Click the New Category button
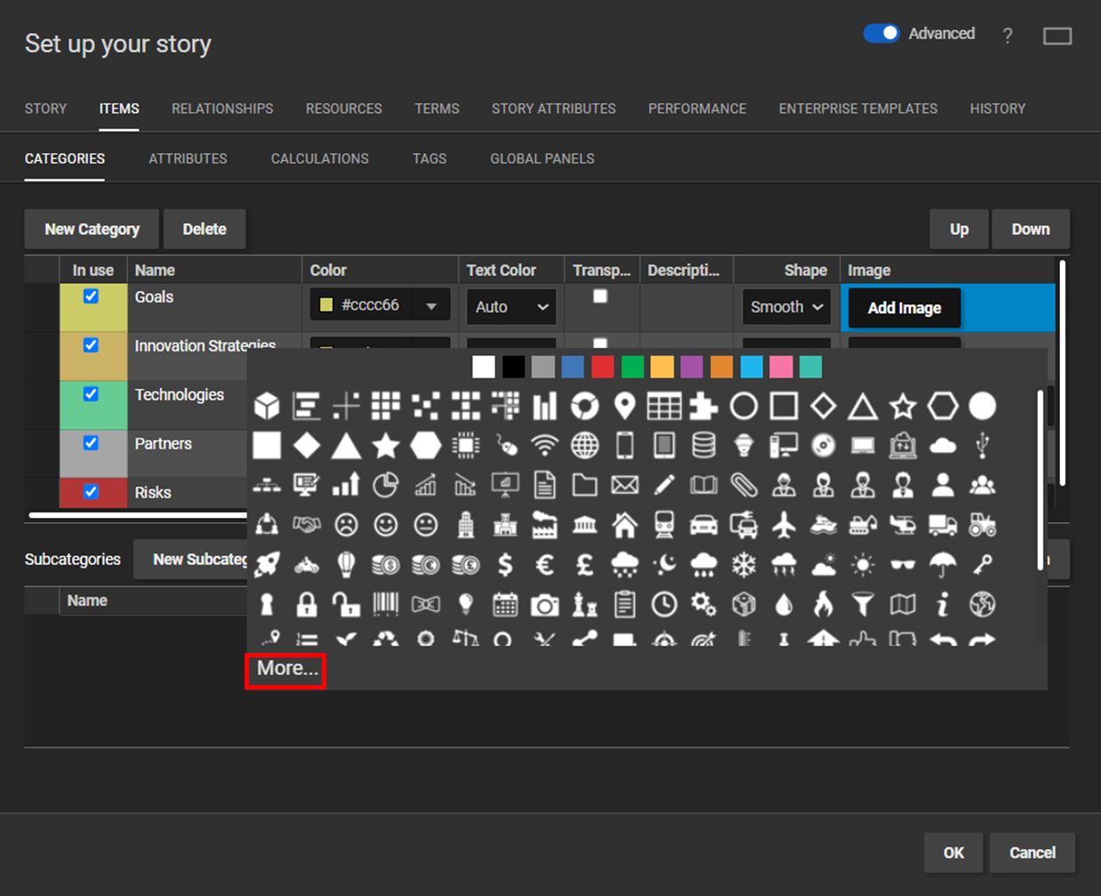The image size is (1101, 896). pyautogui.click(x=92, y=230)
